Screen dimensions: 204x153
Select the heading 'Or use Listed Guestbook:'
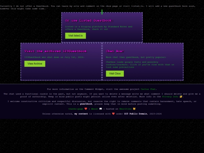[89, 20]
